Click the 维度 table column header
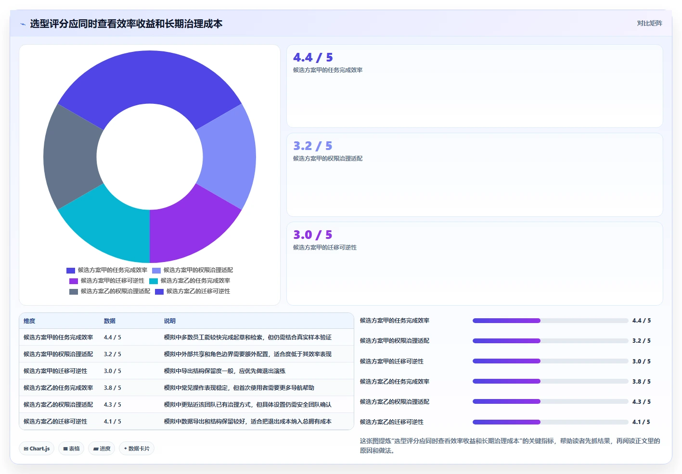 pos(29,321)
